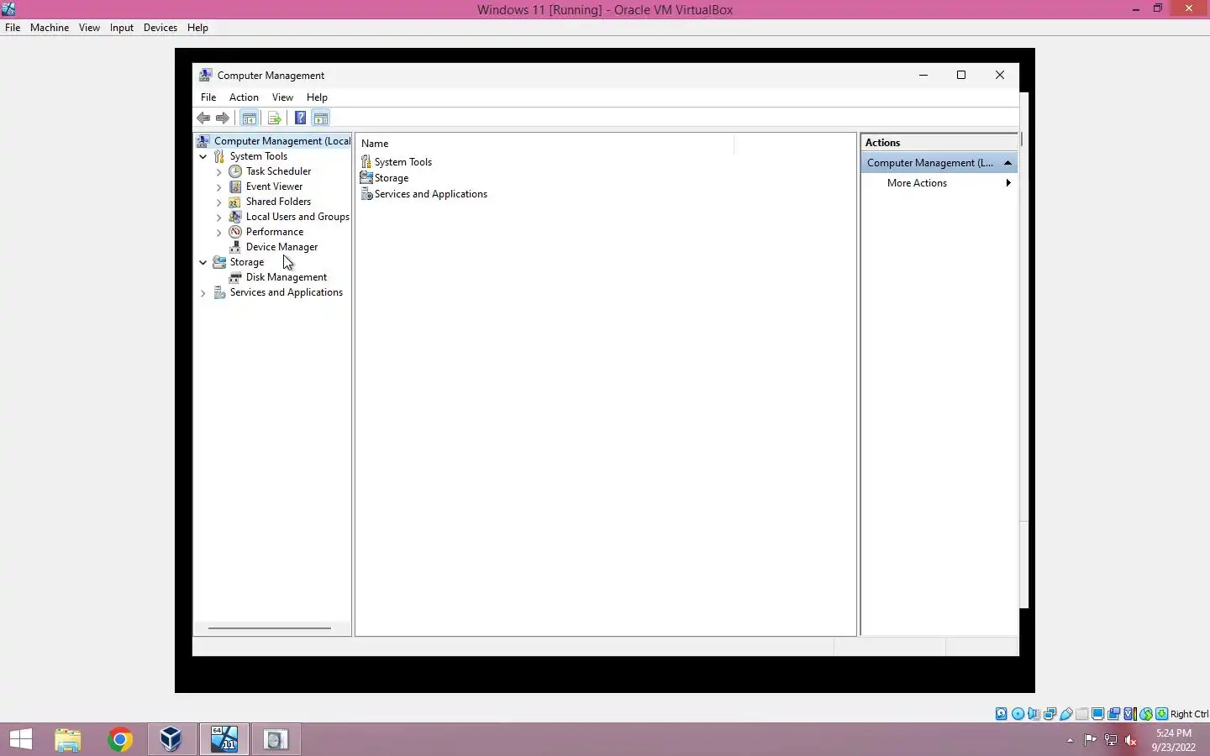The width and height of the screenshot is (1210, 756).
Task: Open Device Manager in the tree
Action: pos(281,247)
